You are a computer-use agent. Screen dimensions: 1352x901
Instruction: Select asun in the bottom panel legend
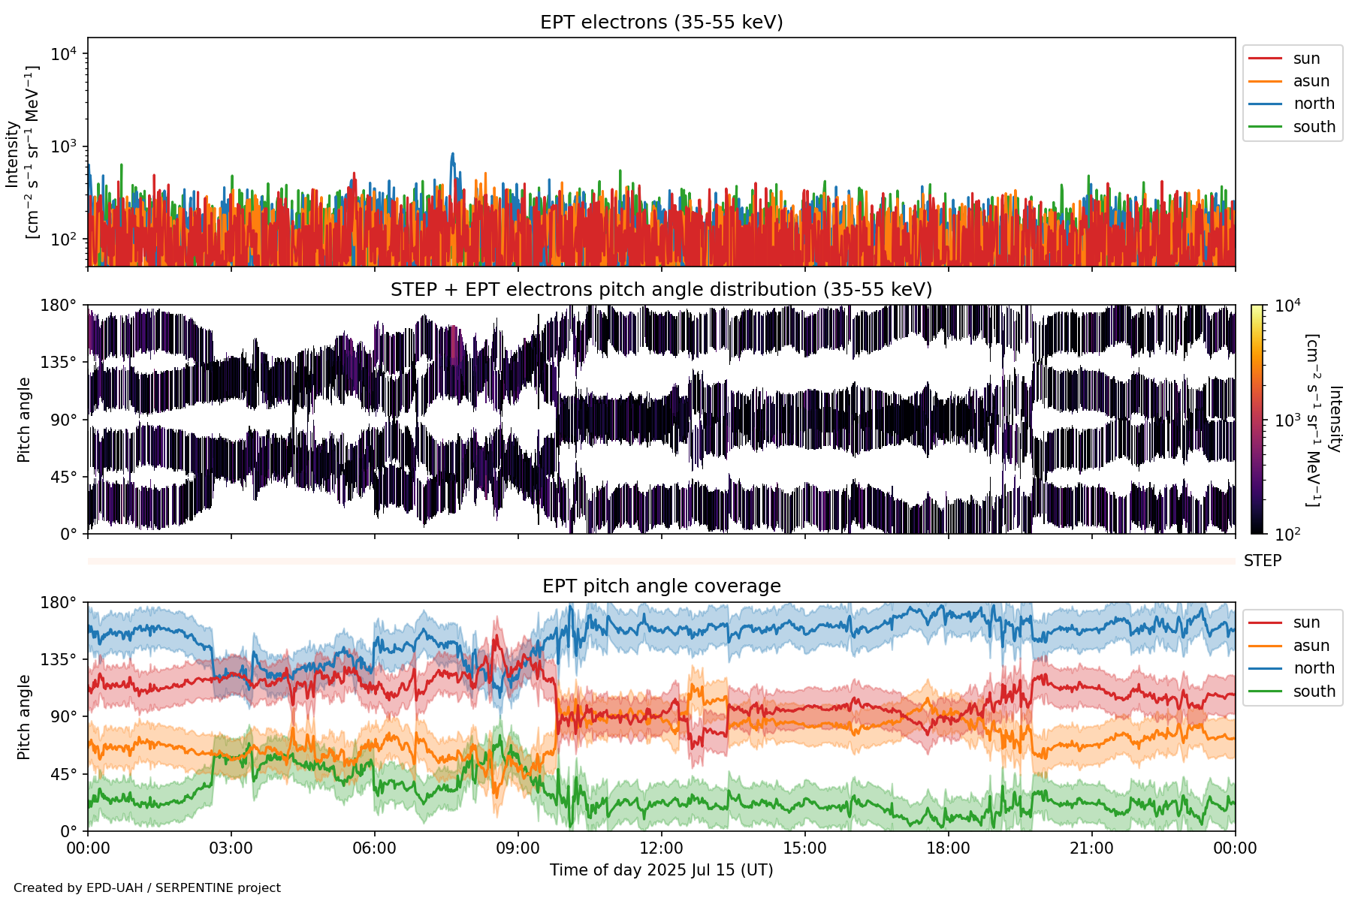(x=1311, y=646)
